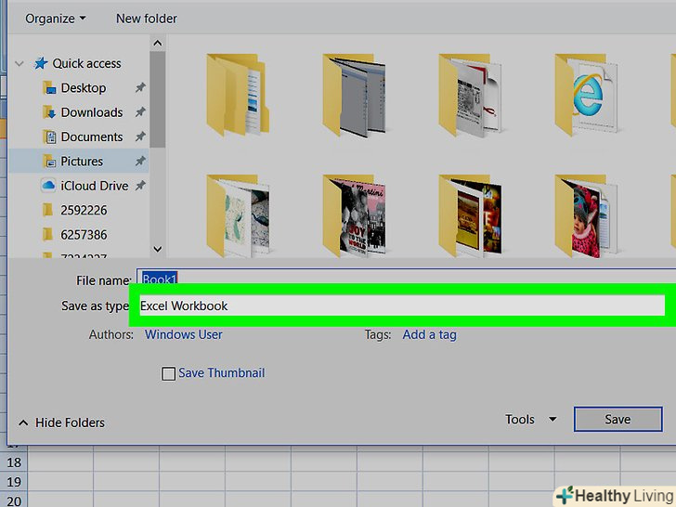The width and height of the screenshot is (676, 507).
Task: Click sidebar scrollbar up arrow
Action: (157, 43)
